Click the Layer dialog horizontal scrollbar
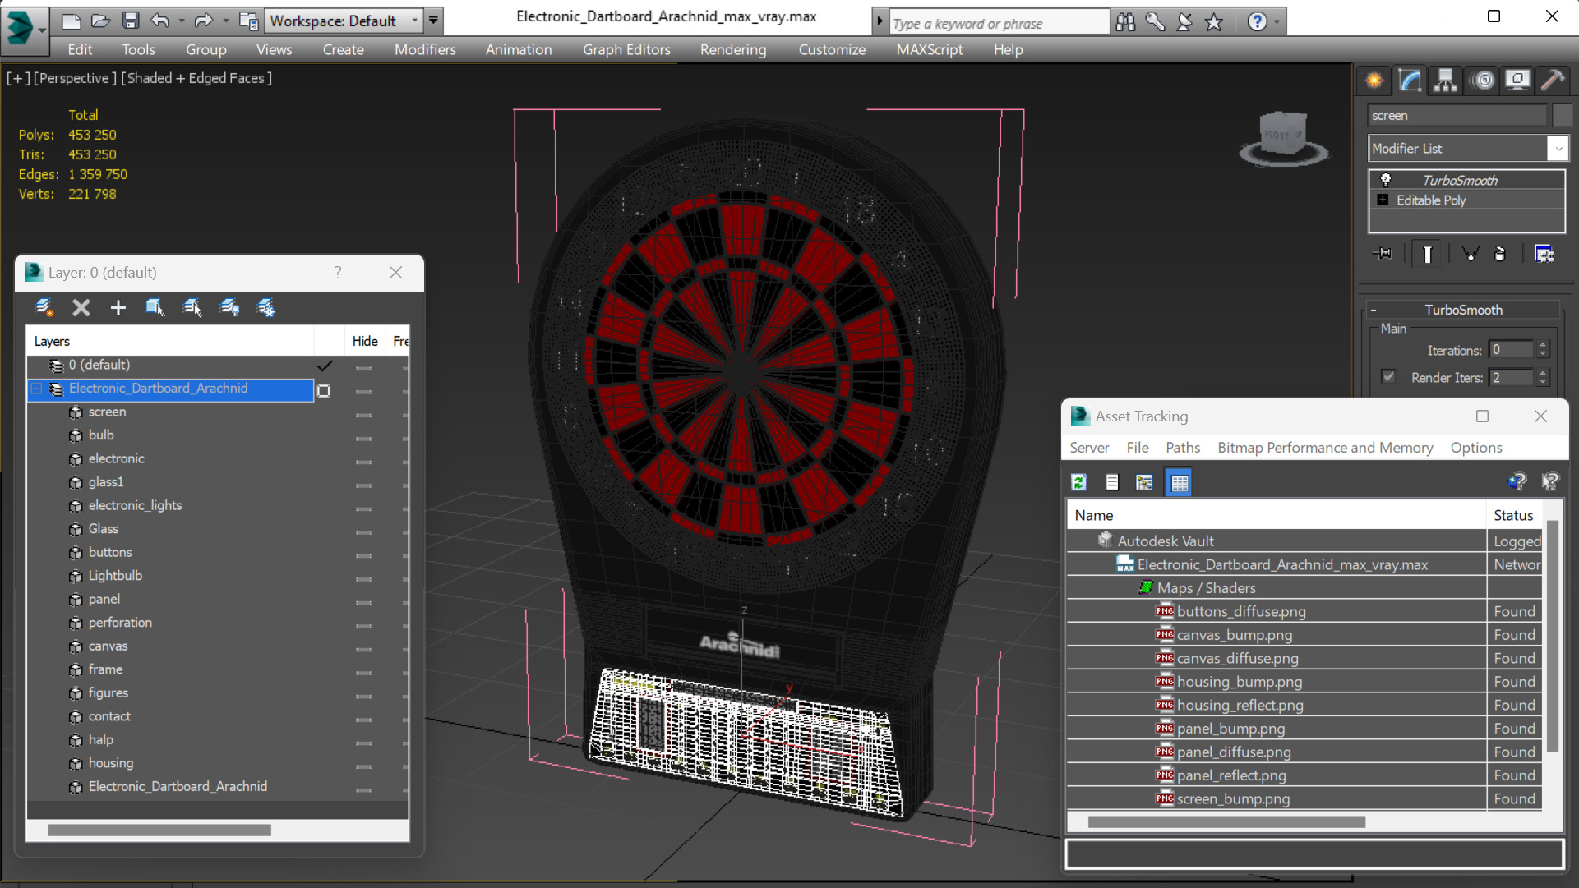 159,830
